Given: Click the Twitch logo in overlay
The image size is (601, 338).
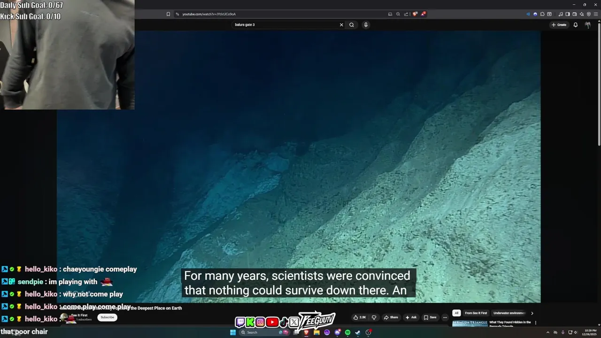Looking at the screenshot, I should click(240, 322).
